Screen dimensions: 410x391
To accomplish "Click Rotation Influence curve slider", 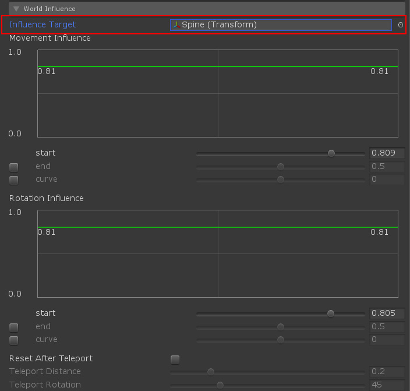I will 281,340.
